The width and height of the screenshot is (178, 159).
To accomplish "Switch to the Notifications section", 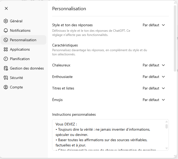I will click(x=20, y=30).
